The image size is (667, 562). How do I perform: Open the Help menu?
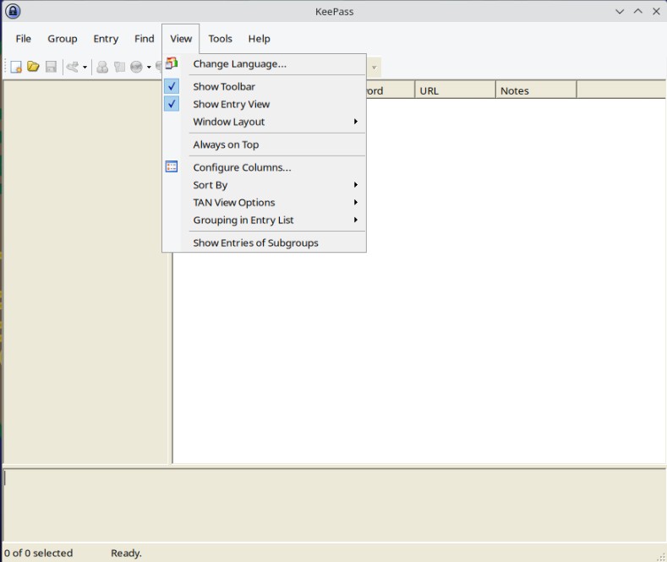click(x=259, y=39)
